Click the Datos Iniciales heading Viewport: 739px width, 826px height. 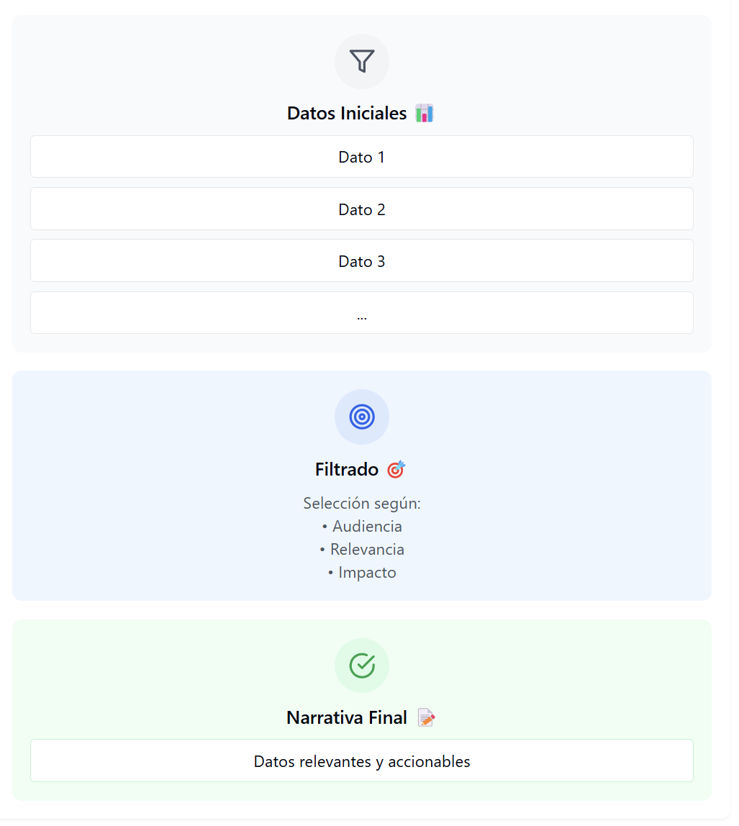[347, 114]
